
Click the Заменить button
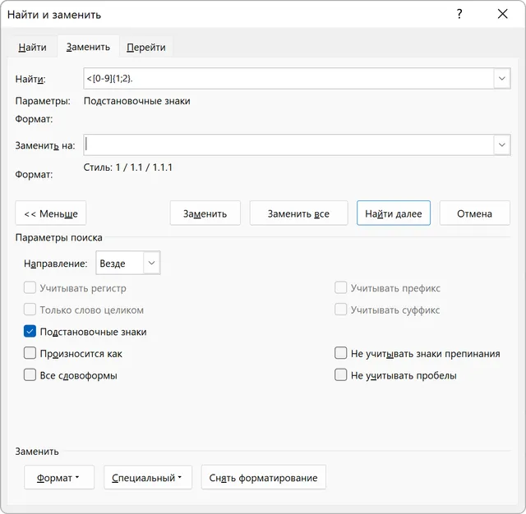pos(205,213)
